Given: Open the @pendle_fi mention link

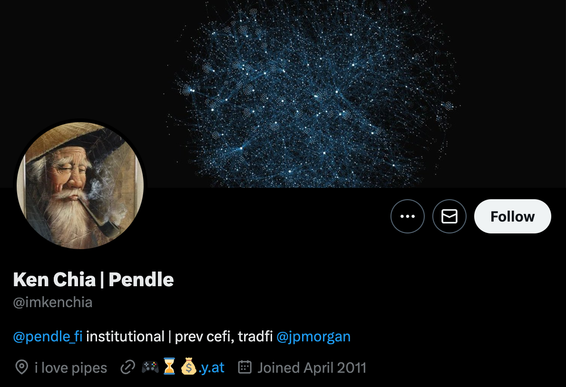Looking at the screenshot, I should pos(48,337).
